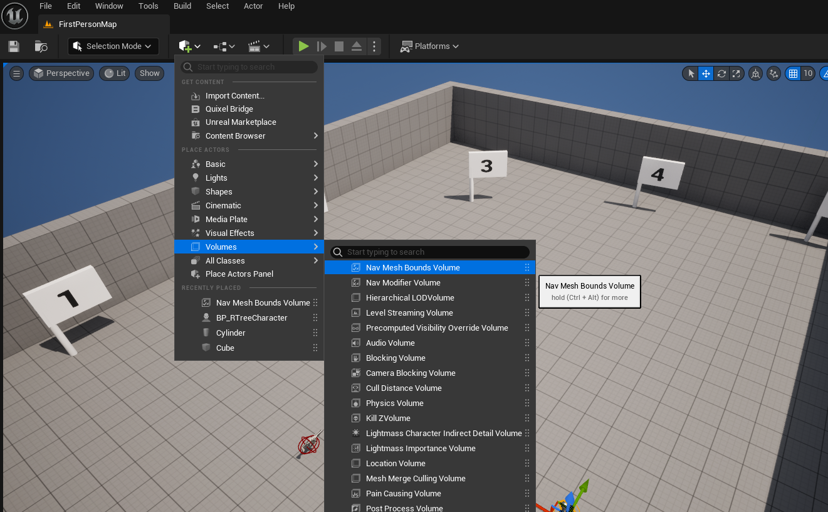
Task: Expand the Basic actors submenu
Action: 249,164
